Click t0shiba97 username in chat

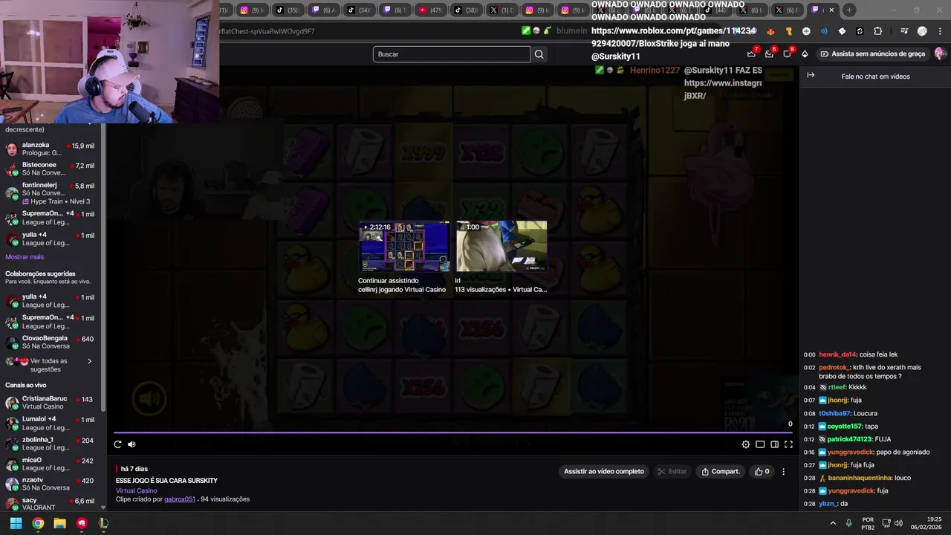point(834,413)
